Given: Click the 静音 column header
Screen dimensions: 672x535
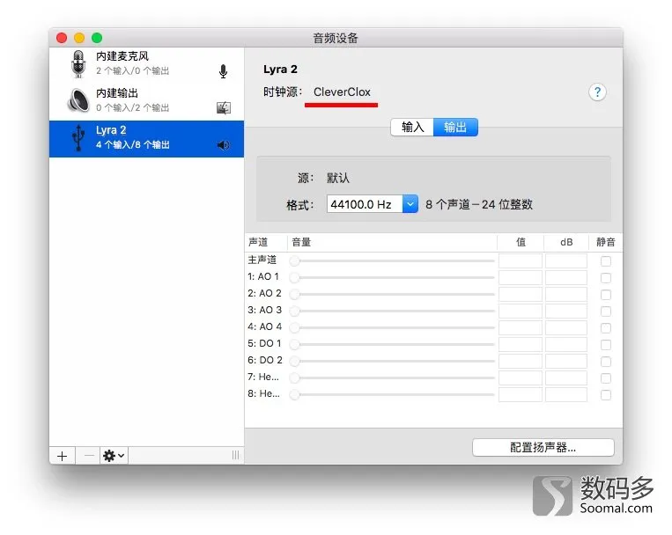Looking at the screenshot, I should point(606,242).
